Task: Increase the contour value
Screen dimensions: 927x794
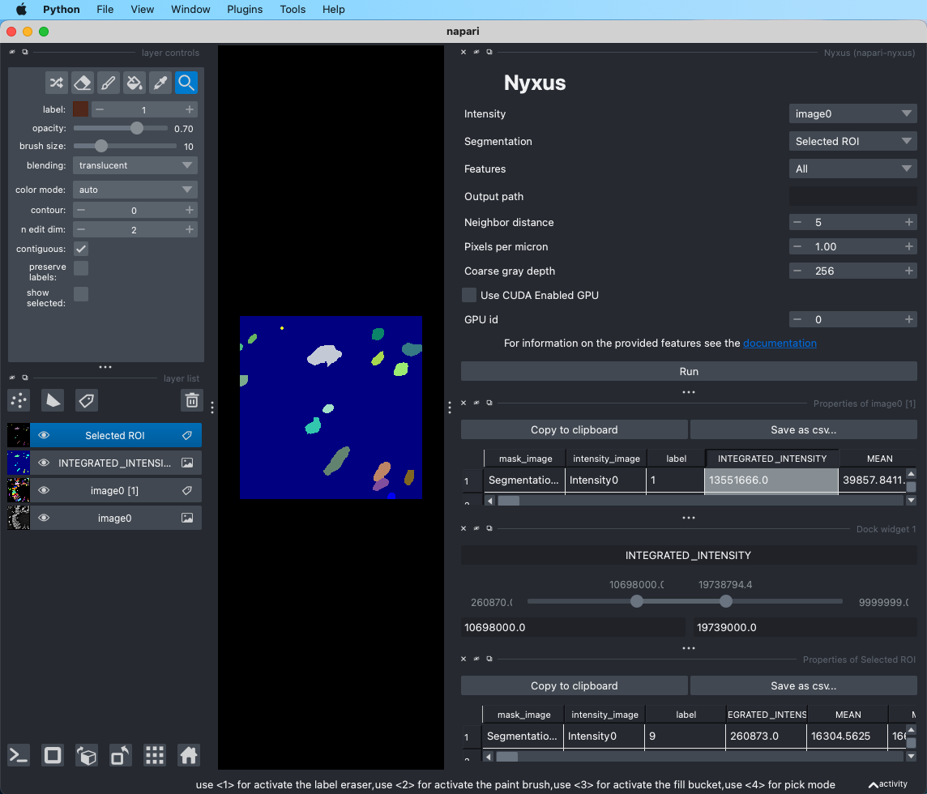Action: tap(189, 210)
